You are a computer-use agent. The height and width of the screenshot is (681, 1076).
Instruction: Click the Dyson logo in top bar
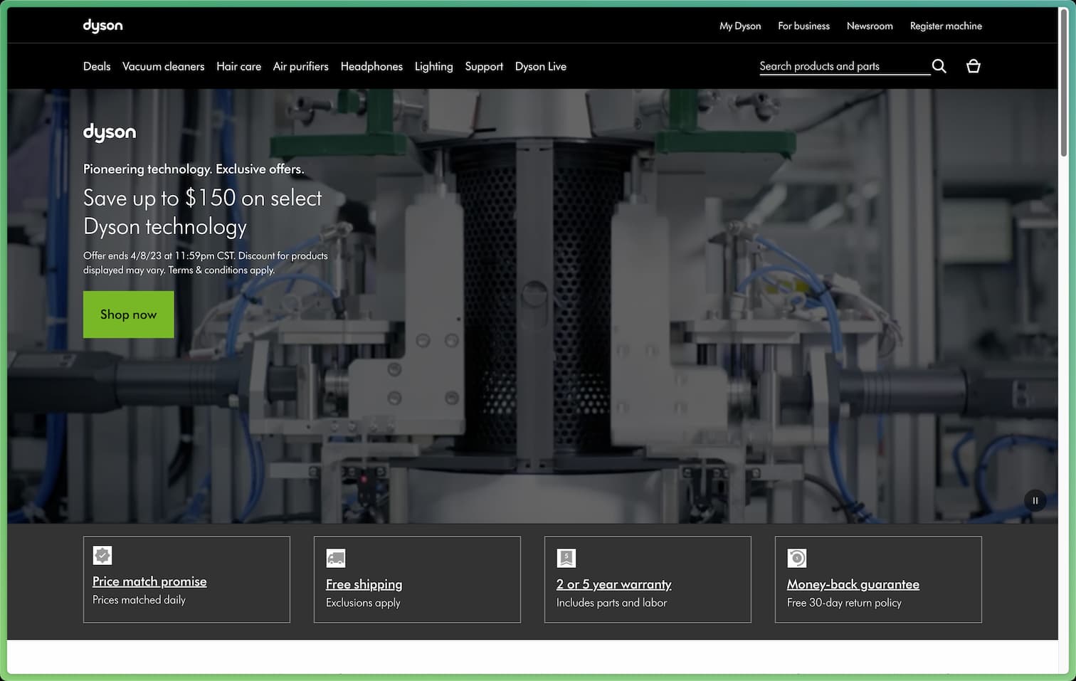102,26
